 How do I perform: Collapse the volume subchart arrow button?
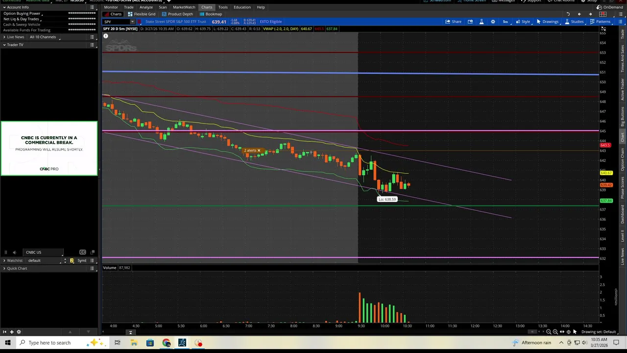pyautogui.click(x=130, y=332)
